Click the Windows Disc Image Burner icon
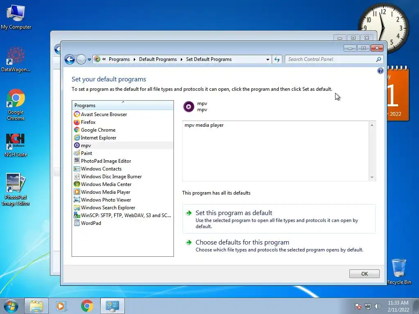 [77, 177]
